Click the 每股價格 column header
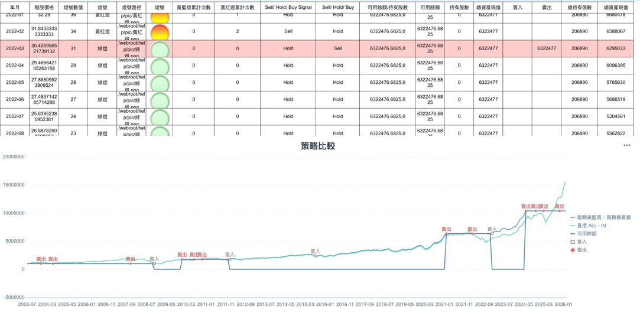640x313 pixels. [44, 8]
